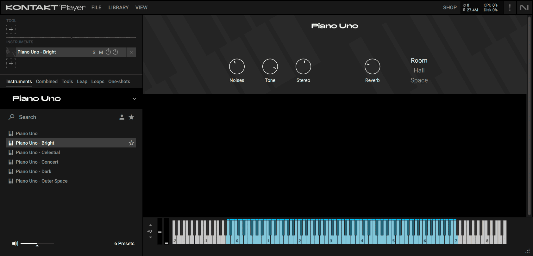This screenshot has width=533, height=256.
Task: Switch to the Loops tab
Action: (x=98, y=81)
